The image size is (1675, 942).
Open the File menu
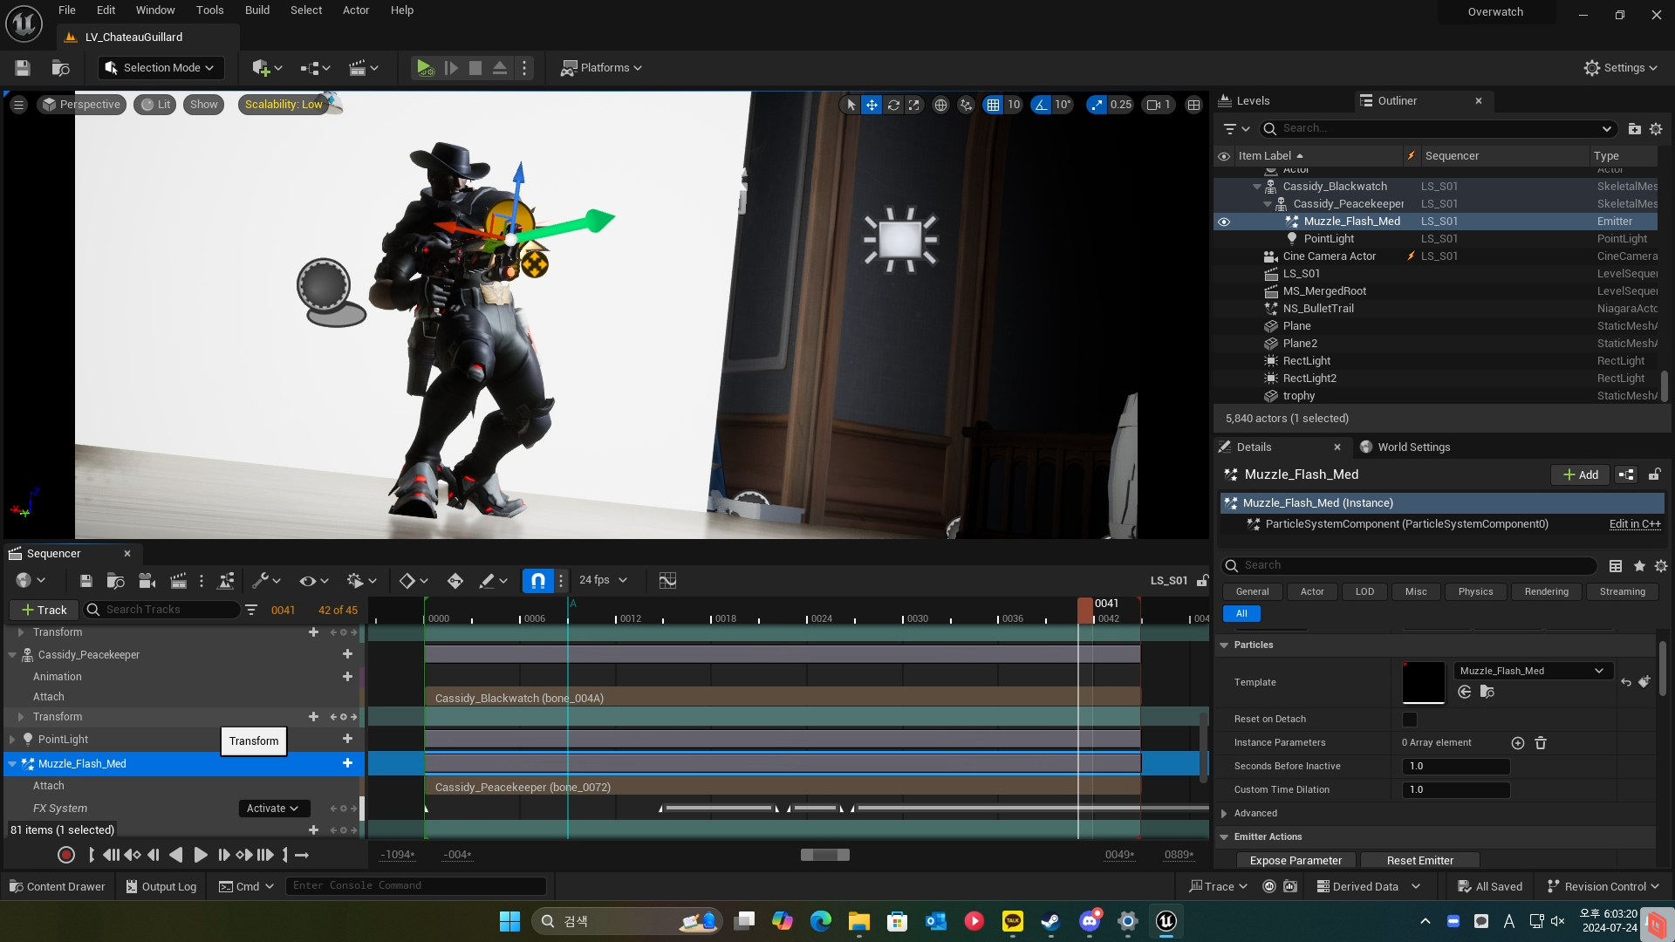click(67, 10)
